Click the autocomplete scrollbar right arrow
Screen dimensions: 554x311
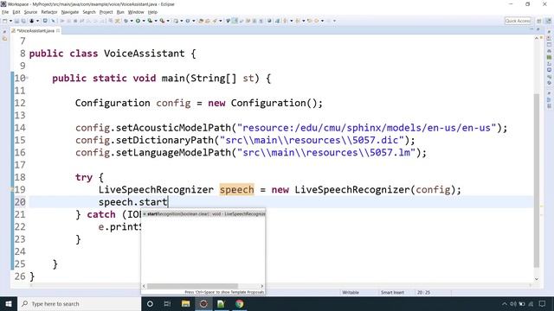coord(261,286)
